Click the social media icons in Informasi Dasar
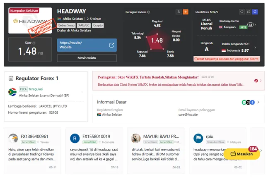Screen dimensions: 268x177 coord(248,102)
